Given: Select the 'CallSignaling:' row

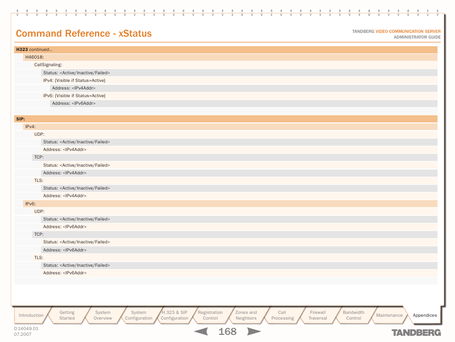Looking at the screenshot, I should (235, 65).
